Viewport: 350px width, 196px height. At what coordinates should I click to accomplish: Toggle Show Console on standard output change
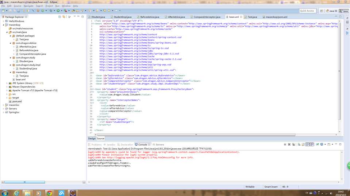point(308,144)
